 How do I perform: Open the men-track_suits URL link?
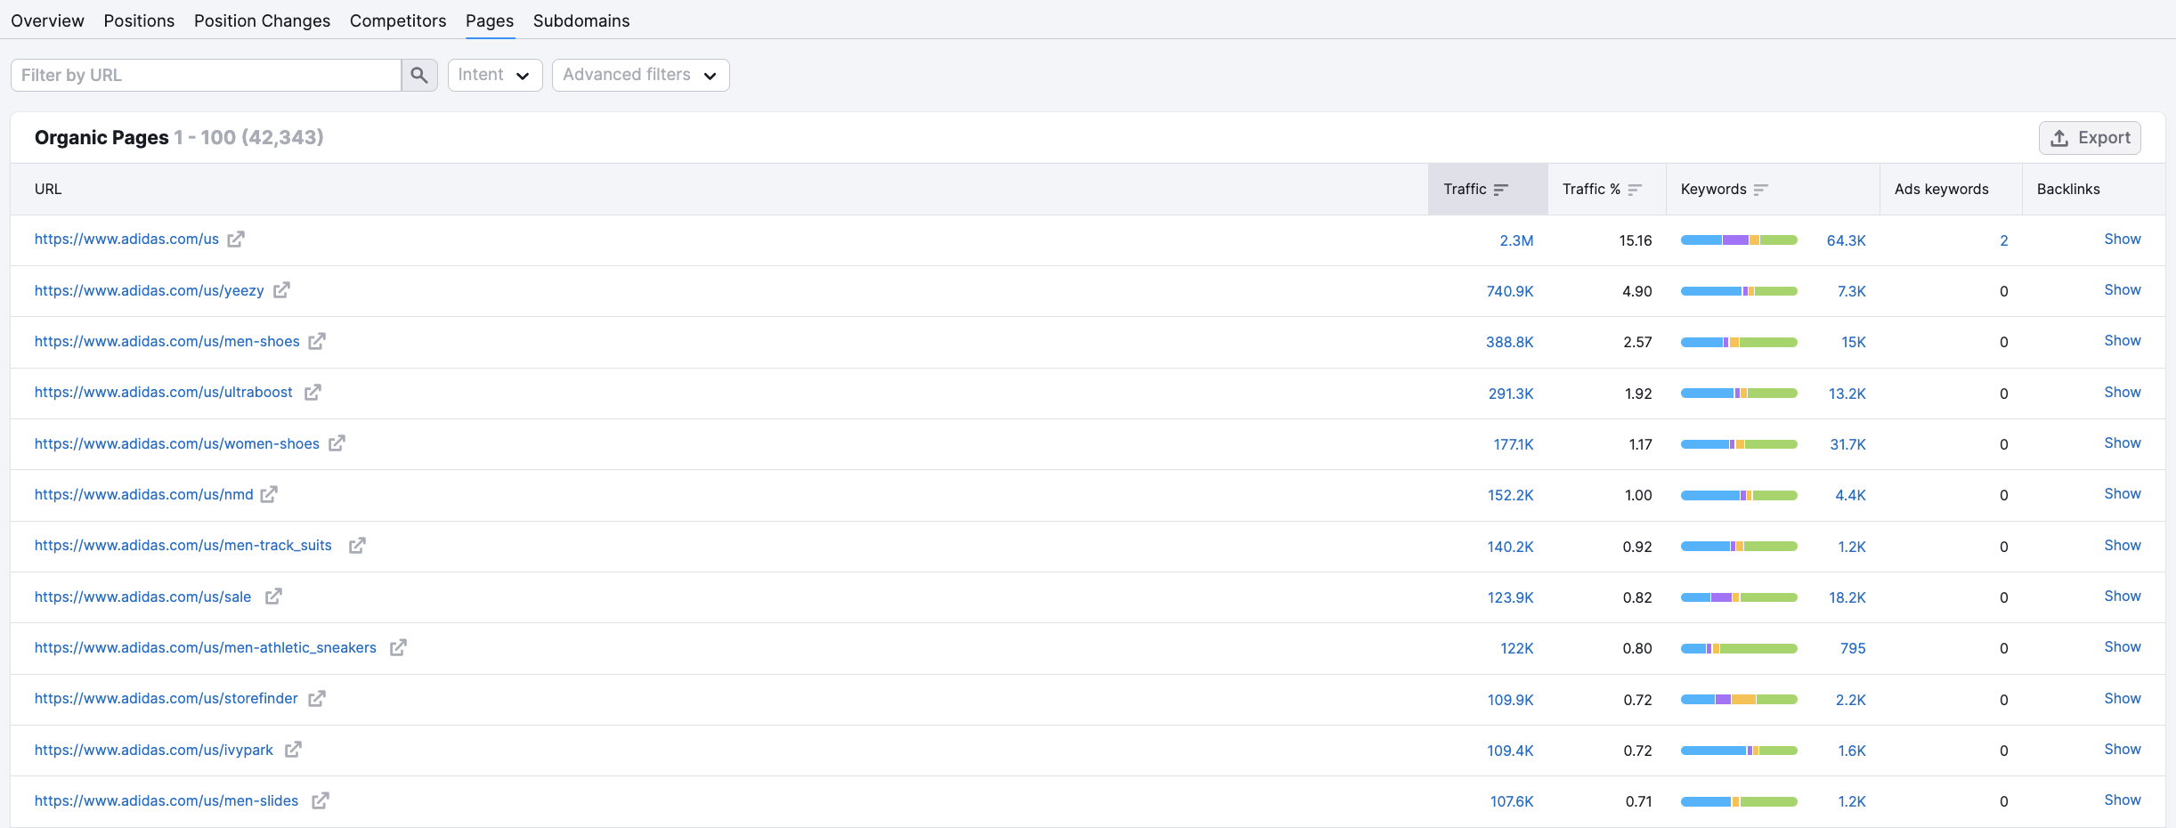[x=183, y=546]
